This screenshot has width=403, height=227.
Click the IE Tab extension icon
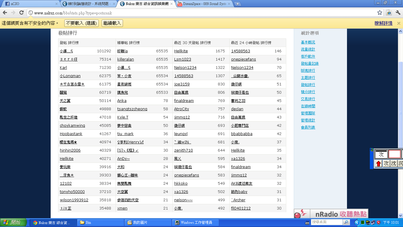coord(389,13)
